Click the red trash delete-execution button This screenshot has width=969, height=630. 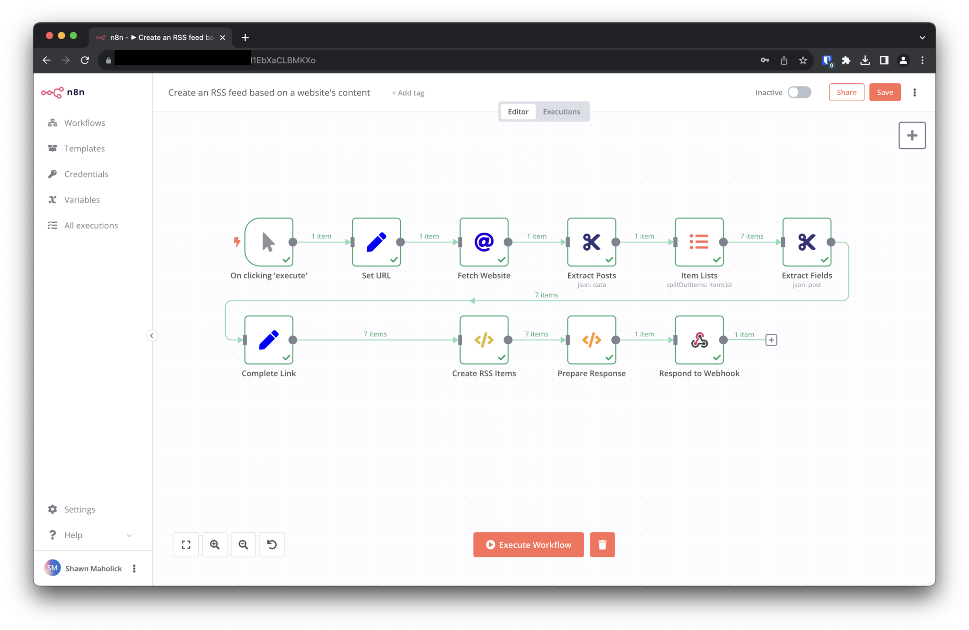[602, 544]
